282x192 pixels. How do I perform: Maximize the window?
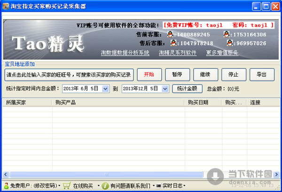[x=266, y=7]
